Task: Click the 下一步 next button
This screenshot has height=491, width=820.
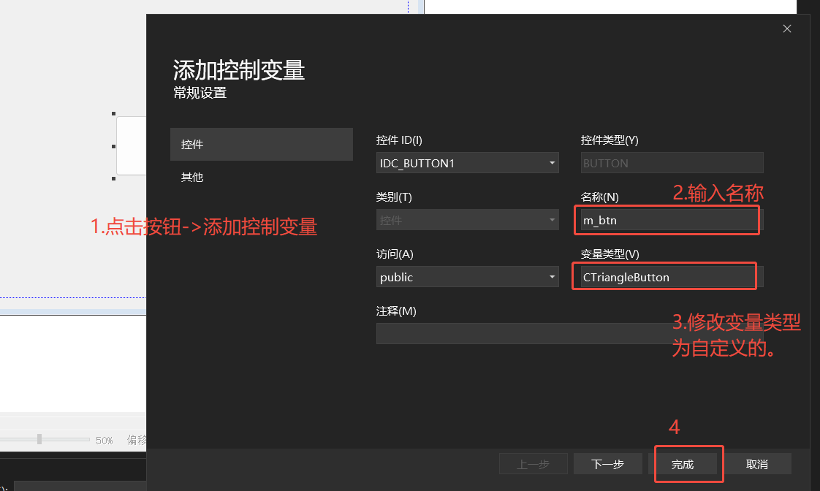Action: [607, 463]
